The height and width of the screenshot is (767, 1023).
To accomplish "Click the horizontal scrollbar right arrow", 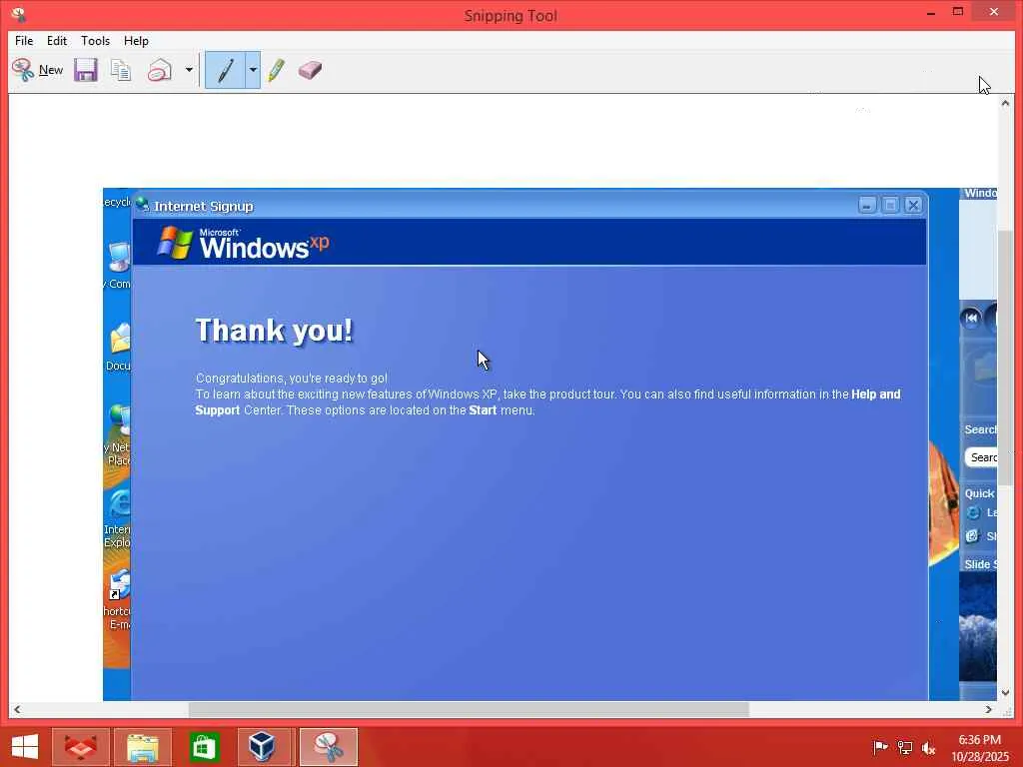I will click(989, 710).
